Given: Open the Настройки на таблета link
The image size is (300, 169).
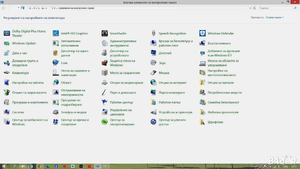Looking at the screenshot, I should pyautogui.click(x=28, y=83).
